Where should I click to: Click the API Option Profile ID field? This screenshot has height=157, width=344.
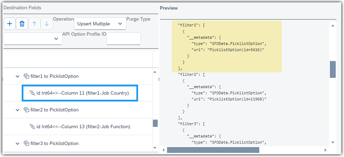(124, 39)
